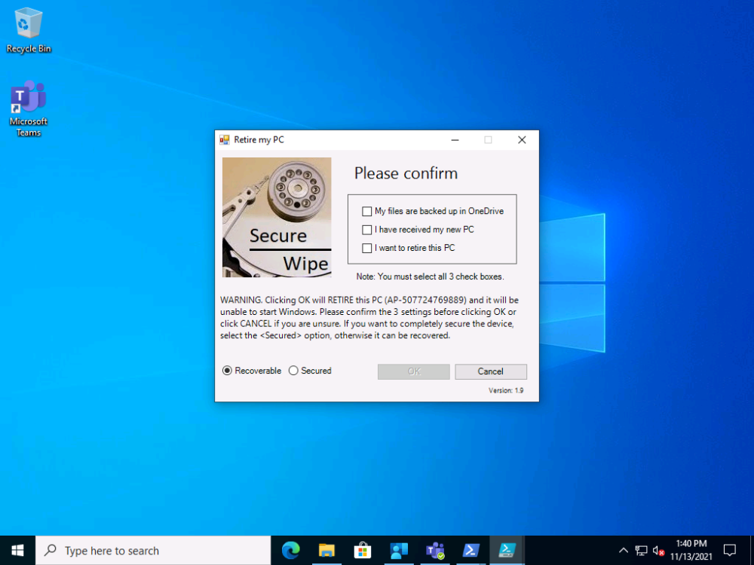This screenshot has width=754, height=565.
Task: Open the network status tray icon
Action: (641, 551)
